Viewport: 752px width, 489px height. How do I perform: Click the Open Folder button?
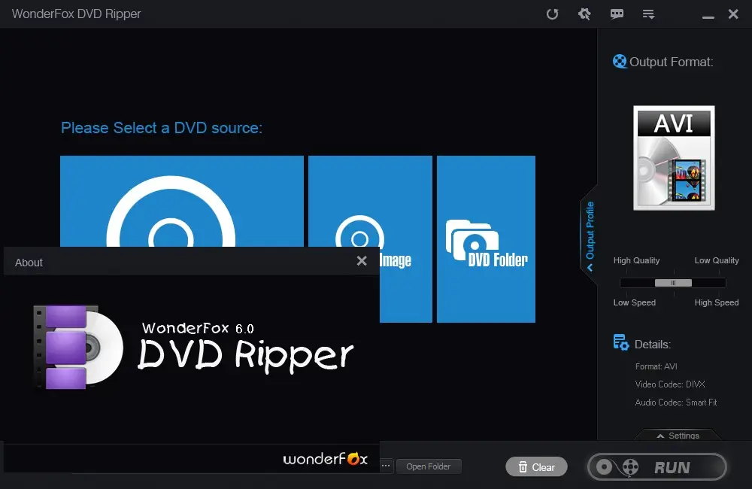pos(429,466)
